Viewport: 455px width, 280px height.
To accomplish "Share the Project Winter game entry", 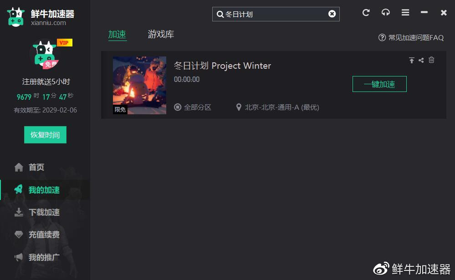I will [x=421, y=60].
